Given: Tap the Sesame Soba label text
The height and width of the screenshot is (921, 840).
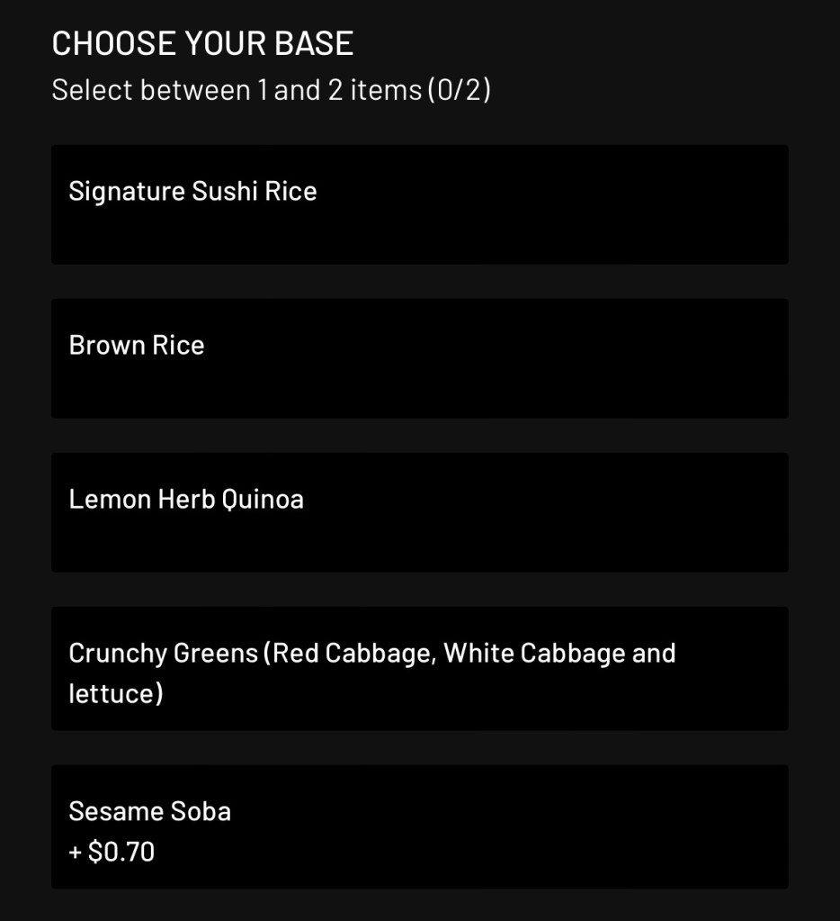Looking at the screenshot, I should click(150, 811).
